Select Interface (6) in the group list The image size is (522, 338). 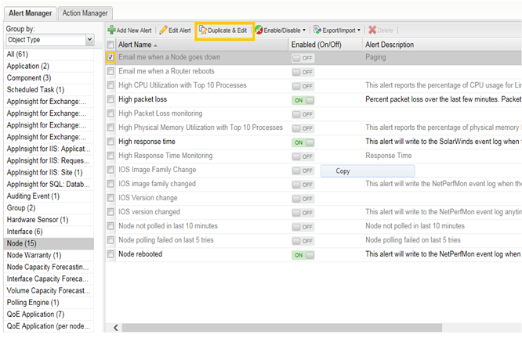pyautogui.click(x=25, y=232)
